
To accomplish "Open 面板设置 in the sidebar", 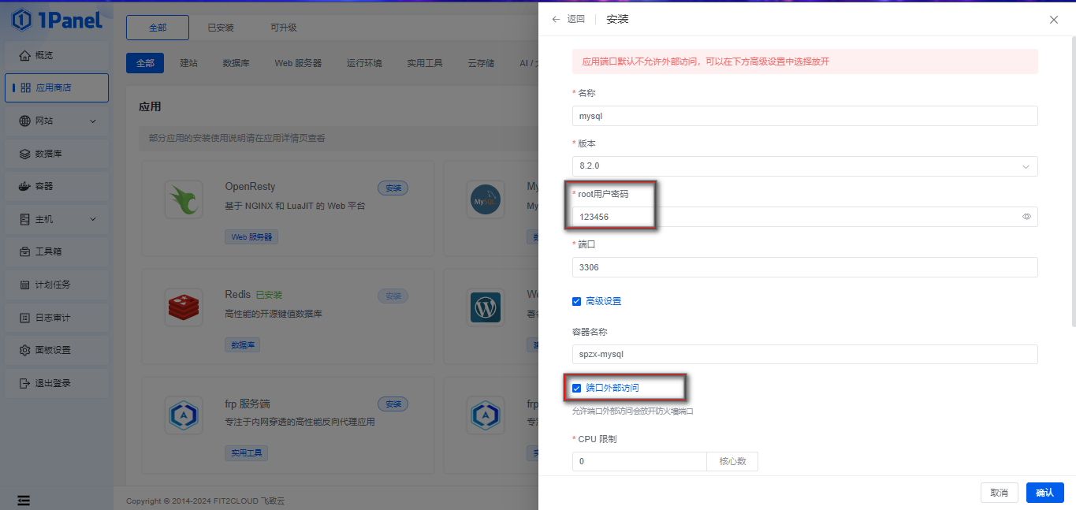I will tap(53, 351).
